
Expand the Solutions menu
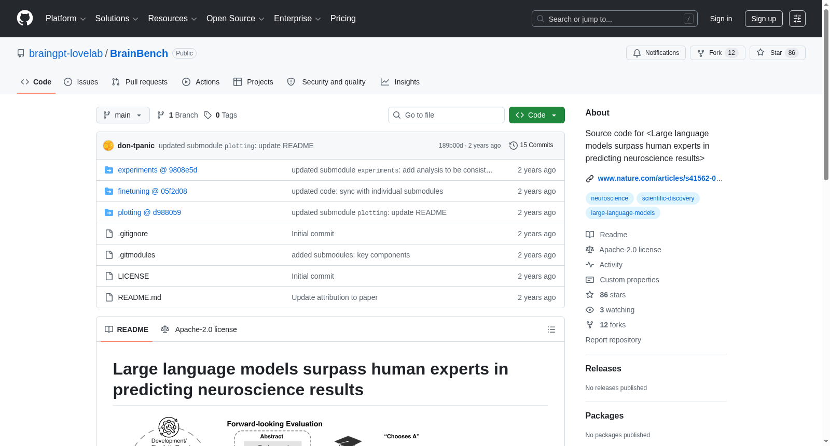(x=117, y=19)
